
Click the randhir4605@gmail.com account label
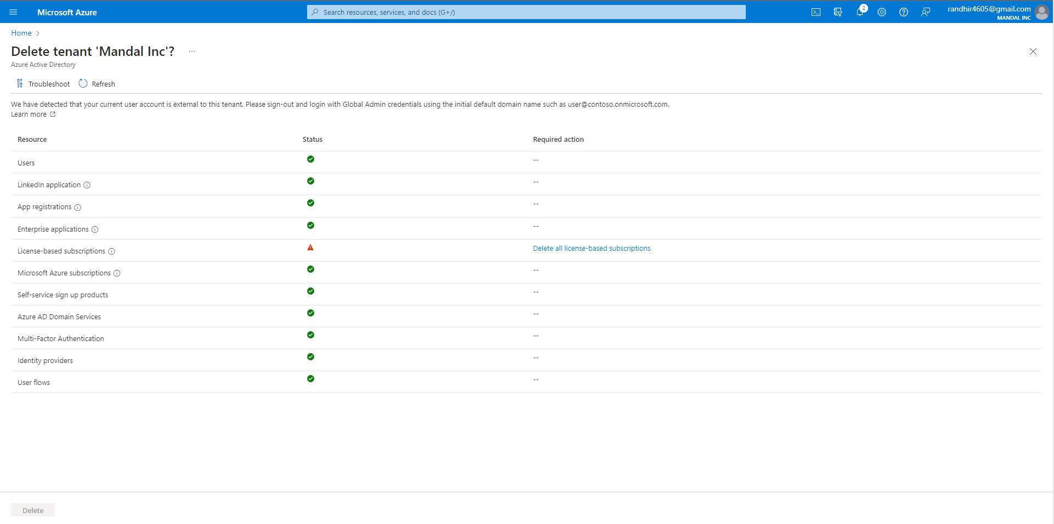click(989, 9)
